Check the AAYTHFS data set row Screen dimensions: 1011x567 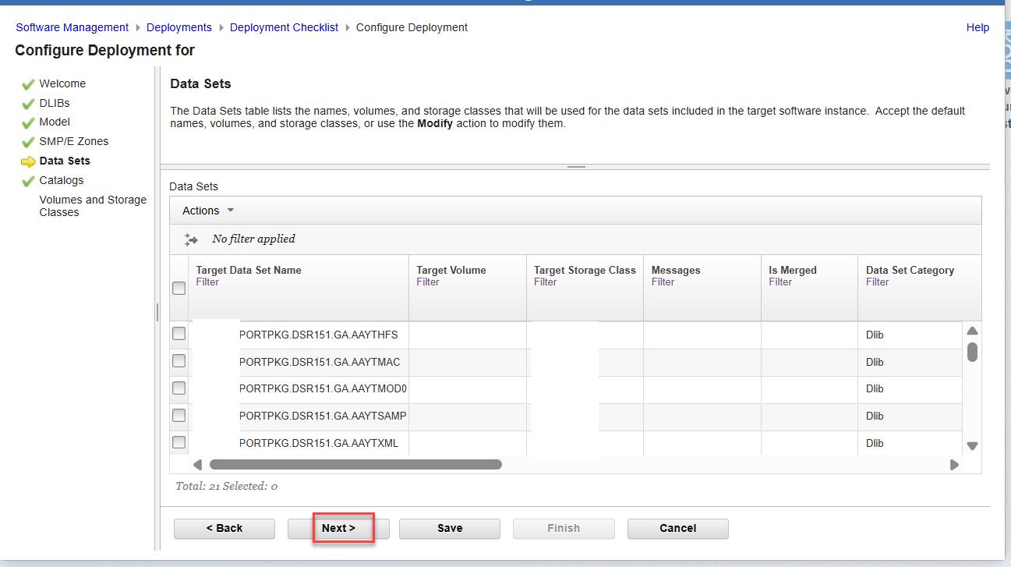click(x=179, y=334)
